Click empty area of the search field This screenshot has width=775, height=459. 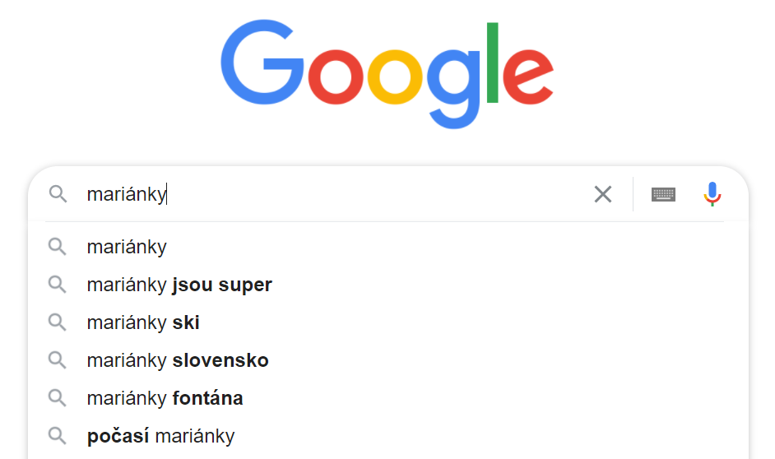(376, 194)
